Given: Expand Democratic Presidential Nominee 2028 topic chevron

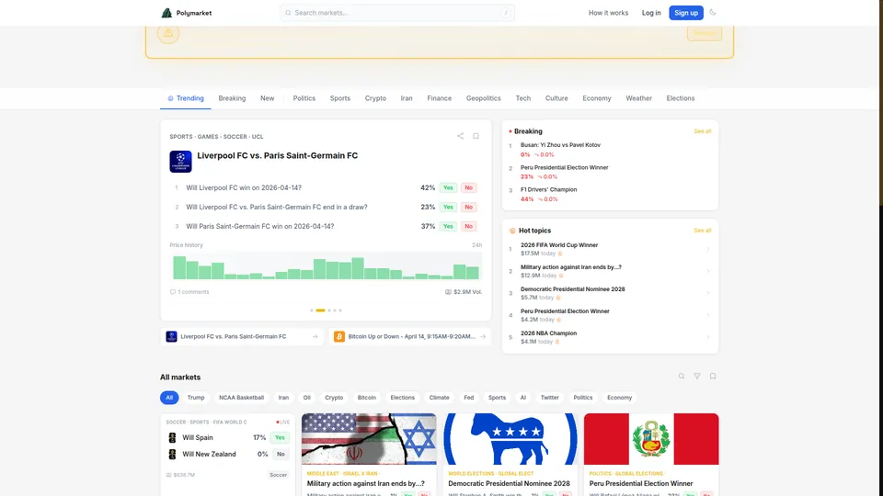Looking at the screenshot, I should pos(708,293).
